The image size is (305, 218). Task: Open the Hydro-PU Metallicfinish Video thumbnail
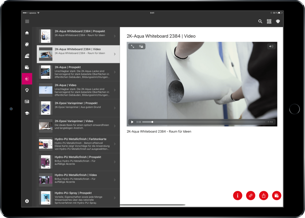tap(46, 180)
